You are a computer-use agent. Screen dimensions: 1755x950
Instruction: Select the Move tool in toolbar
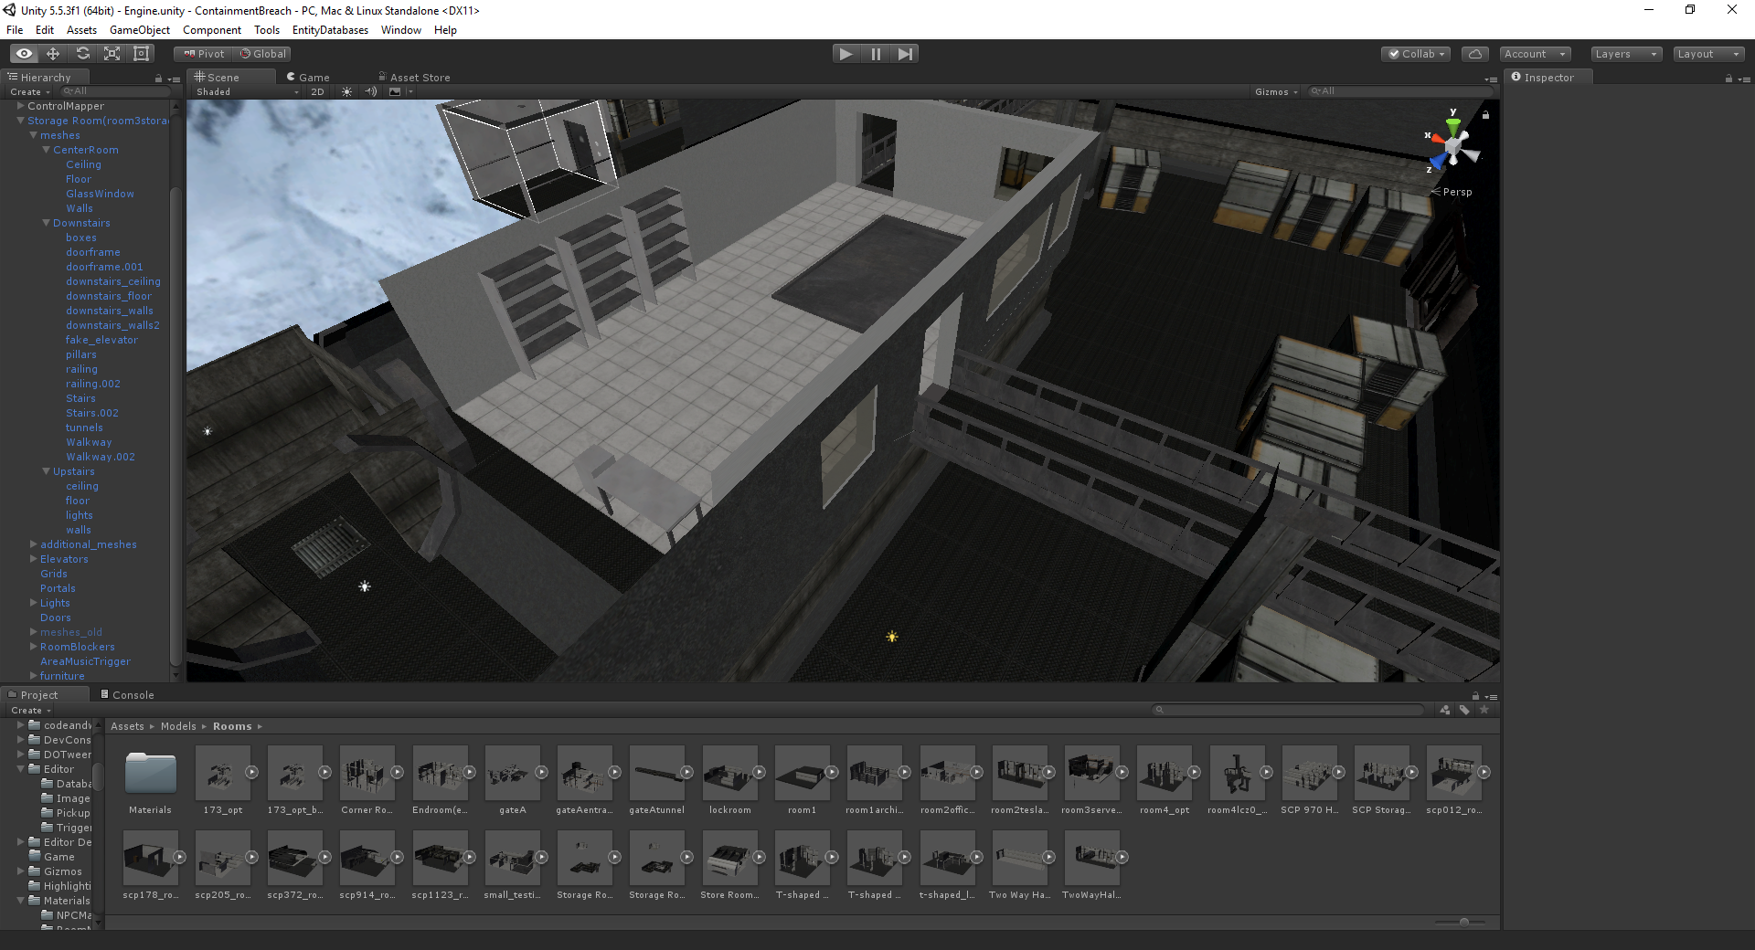click(x=53, y=54)
